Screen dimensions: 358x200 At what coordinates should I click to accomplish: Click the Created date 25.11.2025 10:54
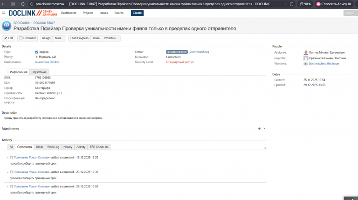(314, 80)
